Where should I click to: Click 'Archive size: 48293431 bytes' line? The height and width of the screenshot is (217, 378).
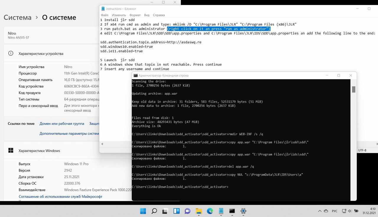tap(165, 122)
